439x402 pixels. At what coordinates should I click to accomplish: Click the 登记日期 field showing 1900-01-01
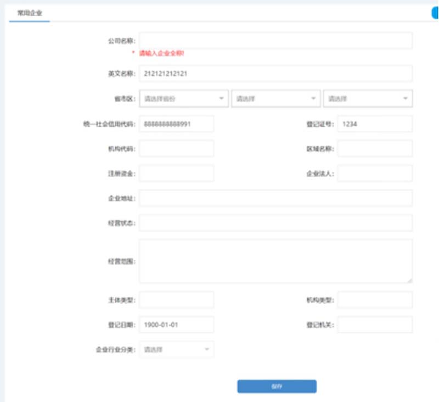pyautogui.click(x=177, y=325)
